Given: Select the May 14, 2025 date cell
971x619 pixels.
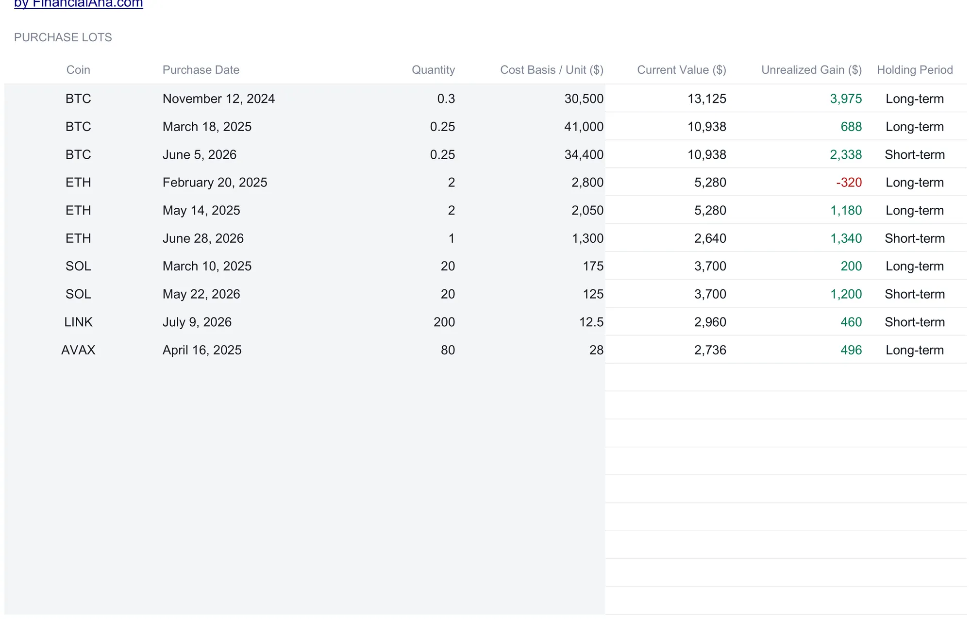Looking at the screenshot, I should click(201, 210).
